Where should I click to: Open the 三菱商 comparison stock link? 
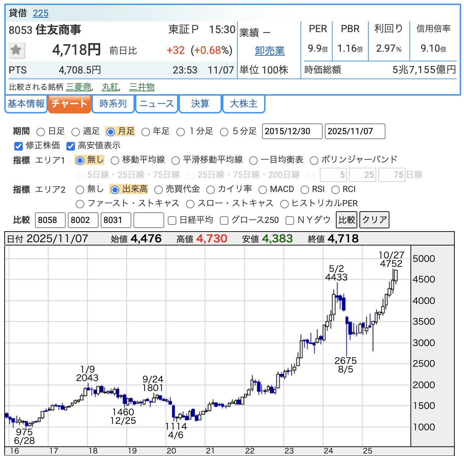79,87
